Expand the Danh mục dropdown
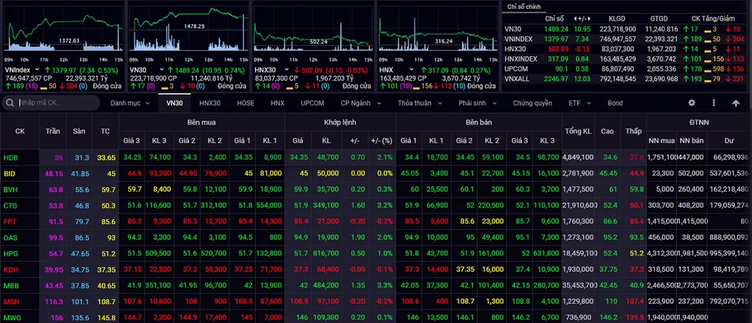Image resolution: width=752 pixels, height=323 pixels. [129, 103]
